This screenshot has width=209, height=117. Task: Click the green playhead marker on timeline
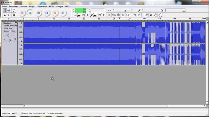(x=120, y=19)
